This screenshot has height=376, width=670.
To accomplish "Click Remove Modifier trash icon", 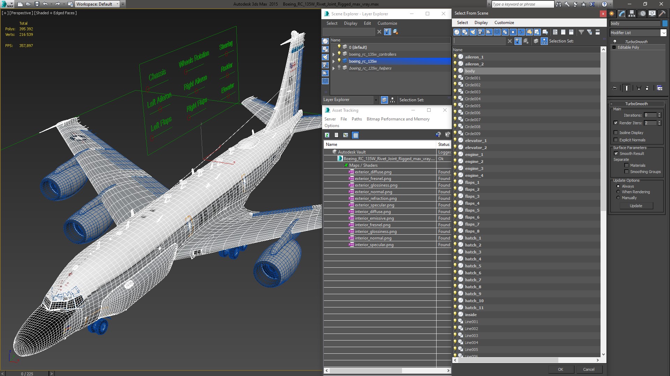I will (647, 88).
